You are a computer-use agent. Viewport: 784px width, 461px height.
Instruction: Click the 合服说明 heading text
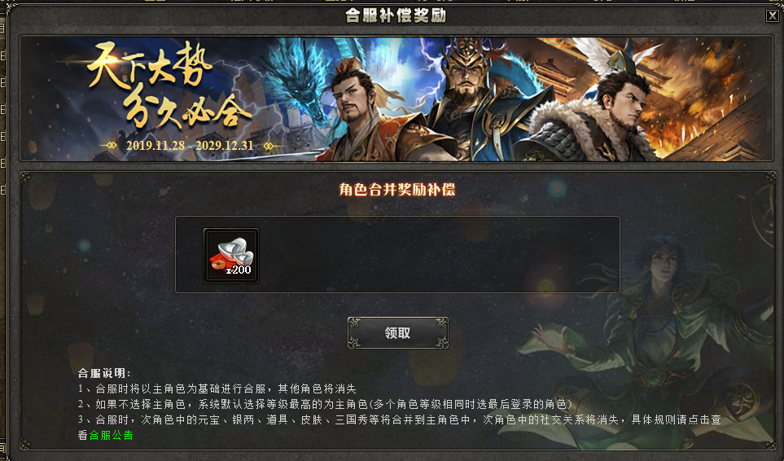click(x=104, y=373)
